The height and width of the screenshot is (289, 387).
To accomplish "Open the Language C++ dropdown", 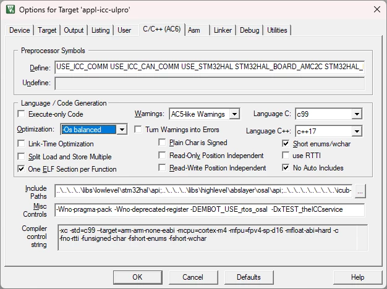I will tap(328, 131).
